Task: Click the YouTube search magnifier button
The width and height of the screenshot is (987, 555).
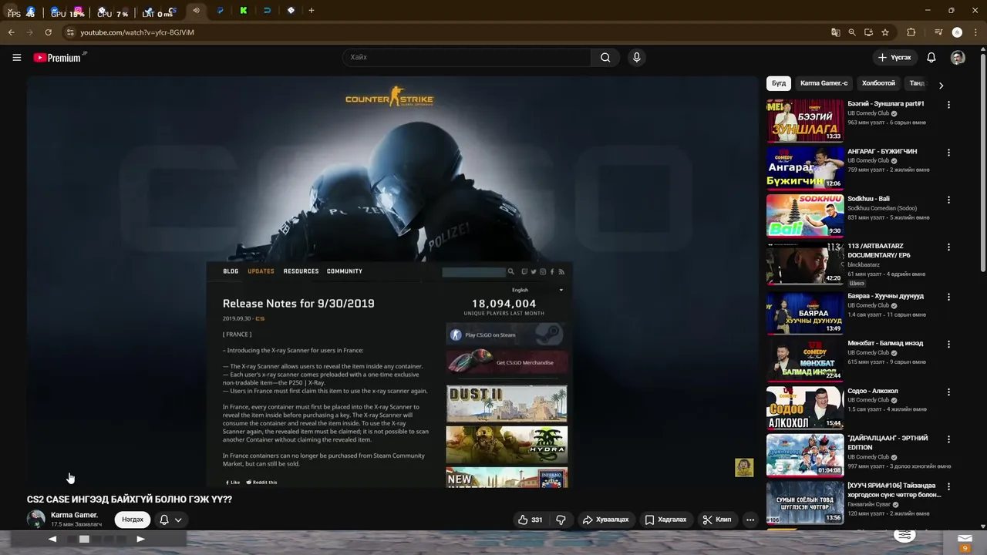Action: click(605, 57)
